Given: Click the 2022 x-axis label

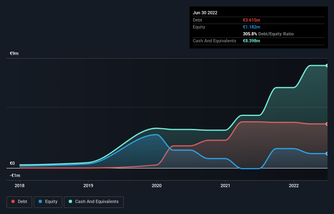Looking at the screenshot, I should click(294, 186).
